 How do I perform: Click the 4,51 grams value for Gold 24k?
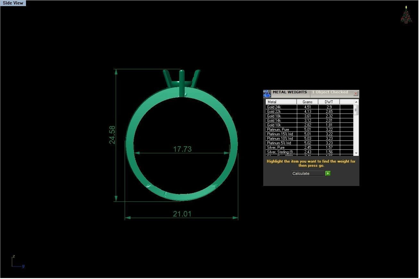tap(307, 107)
